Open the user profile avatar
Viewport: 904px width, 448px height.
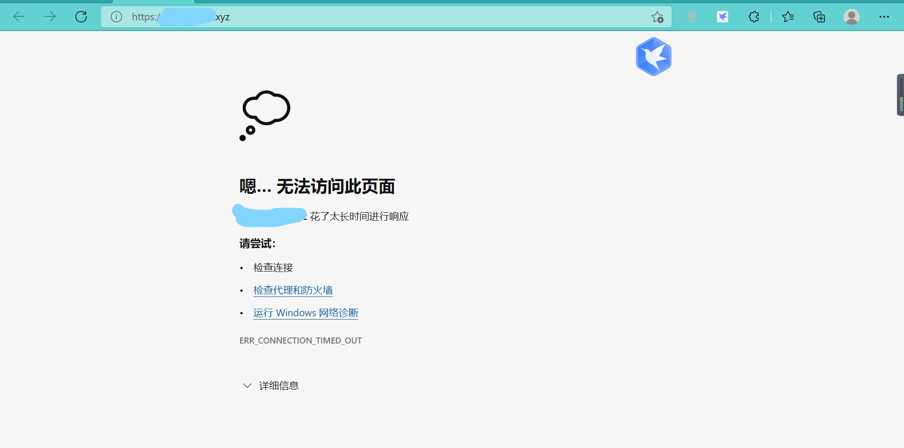(852, 17)
